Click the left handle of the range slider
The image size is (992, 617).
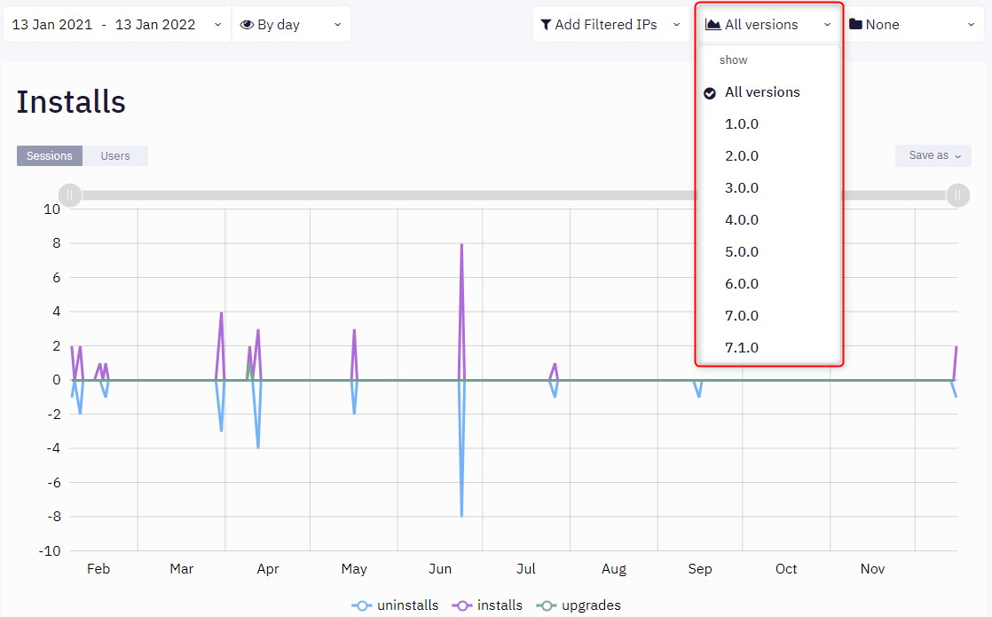(70, 195)
